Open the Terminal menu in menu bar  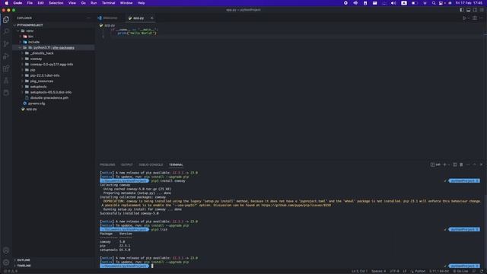point(108,3)
